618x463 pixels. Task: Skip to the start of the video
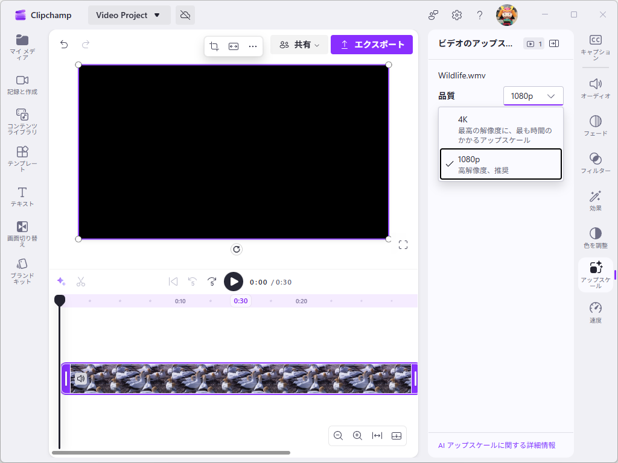tap(173, 282)
